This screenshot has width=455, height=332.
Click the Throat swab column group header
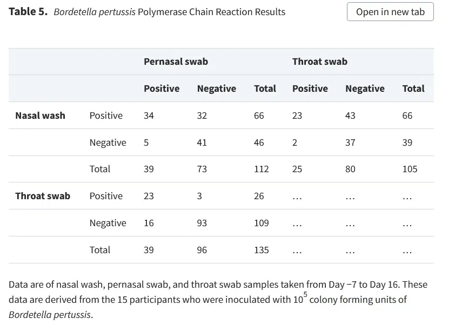(320, 62)
